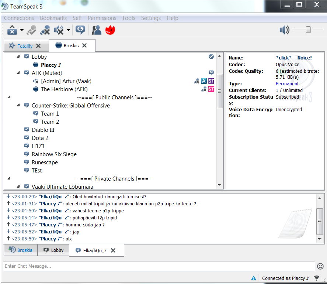Open the Connections menu
The image size is (327, 284).
(x=19, y=18)
